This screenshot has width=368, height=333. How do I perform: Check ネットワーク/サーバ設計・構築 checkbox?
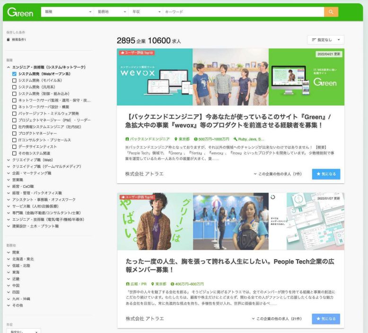pos(14,107)
